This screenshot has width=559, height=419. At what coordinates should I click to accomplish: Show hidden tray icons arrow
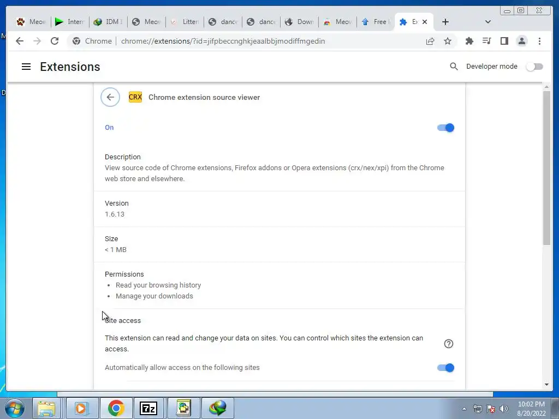(464, 409)
